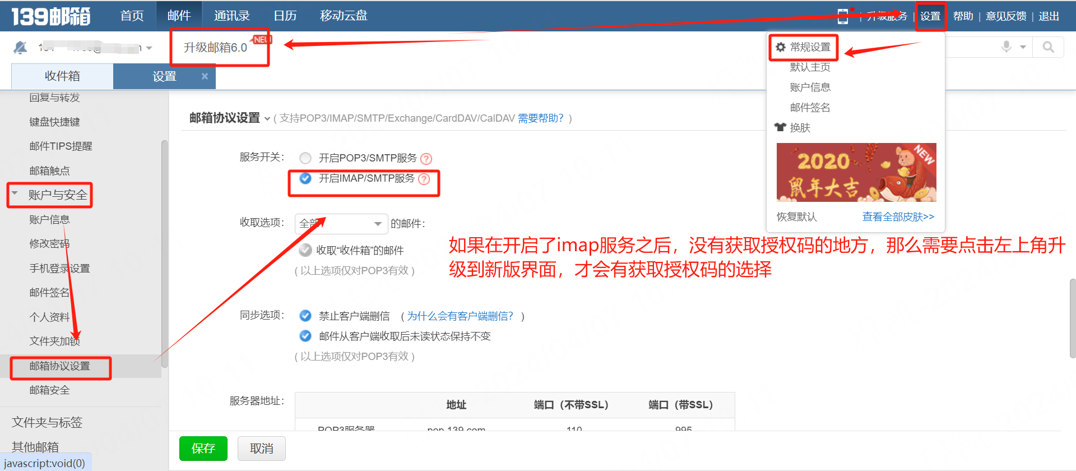Click the microphone voice search icon

coord(1007,47)
